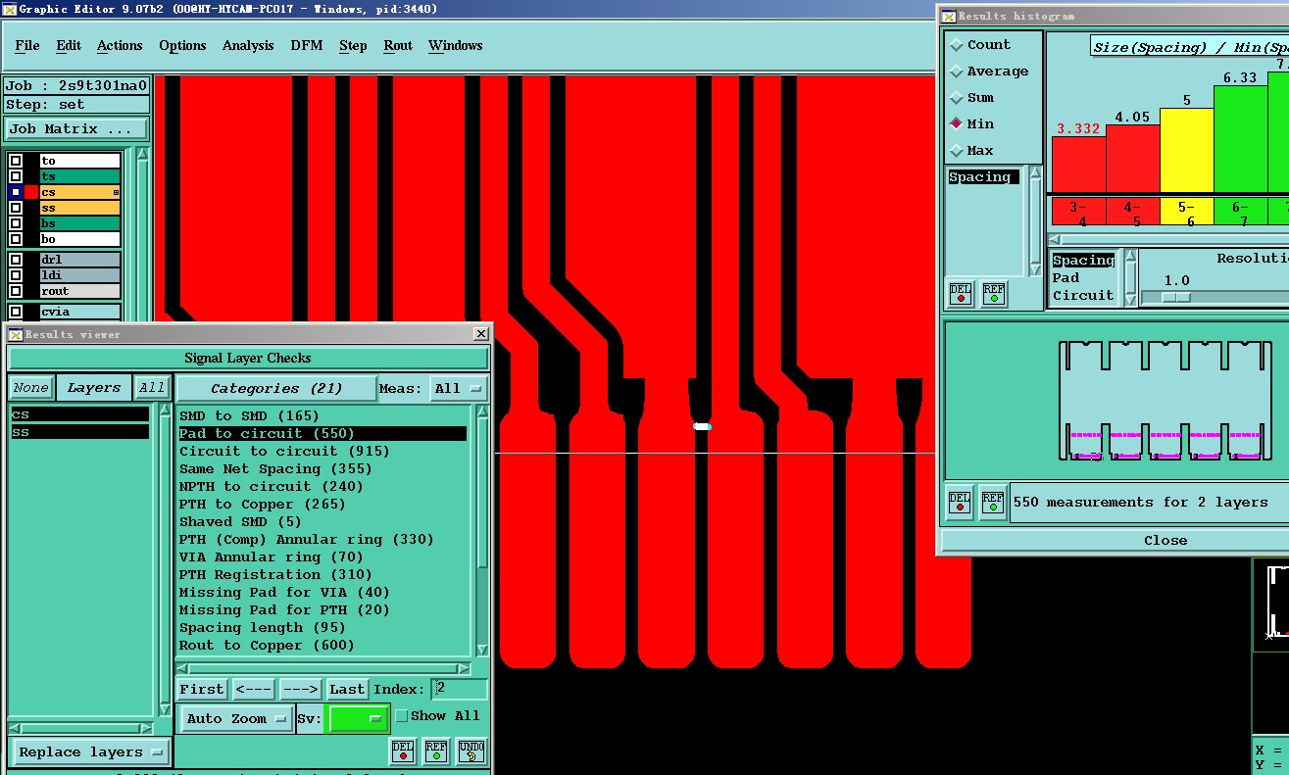The height and width of the screenshot is (775, 1289).
Task: Click the Index input field
Action: click(459, 689)
